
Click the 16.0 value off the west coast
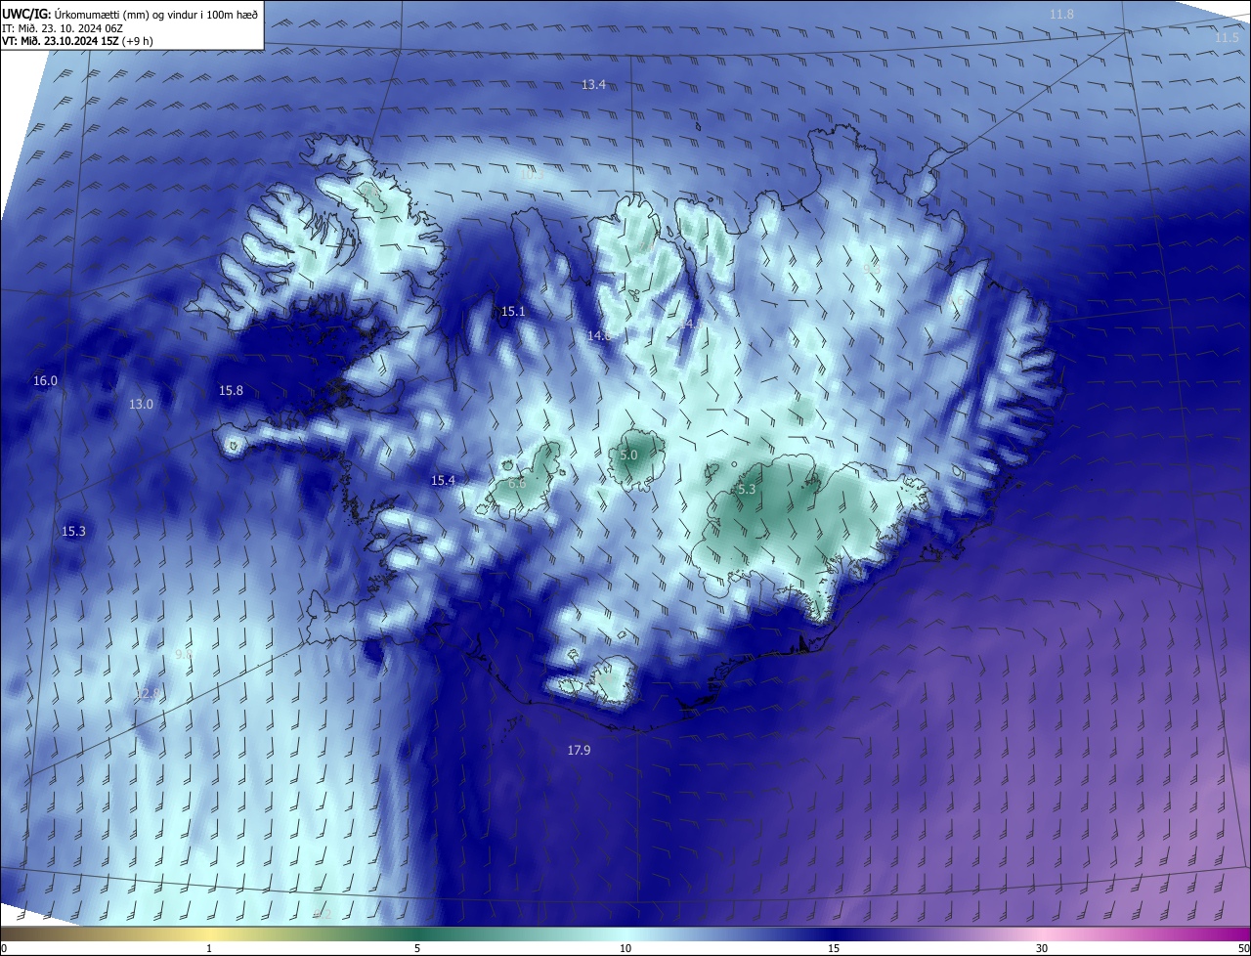(45, 381)
